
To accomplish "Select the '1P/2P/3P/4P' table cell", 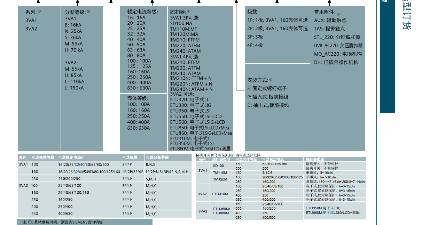I will [x=133, y=172].
